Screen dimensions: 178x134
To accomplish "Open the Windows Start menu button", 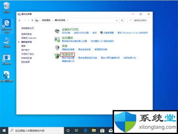I will pyautogui.click(x=4, y=130).
